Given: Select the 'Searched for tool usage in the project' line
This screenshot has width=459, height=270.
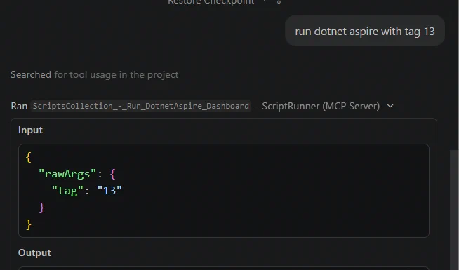Looking at the screenshot, I should (x=94, y=74).
